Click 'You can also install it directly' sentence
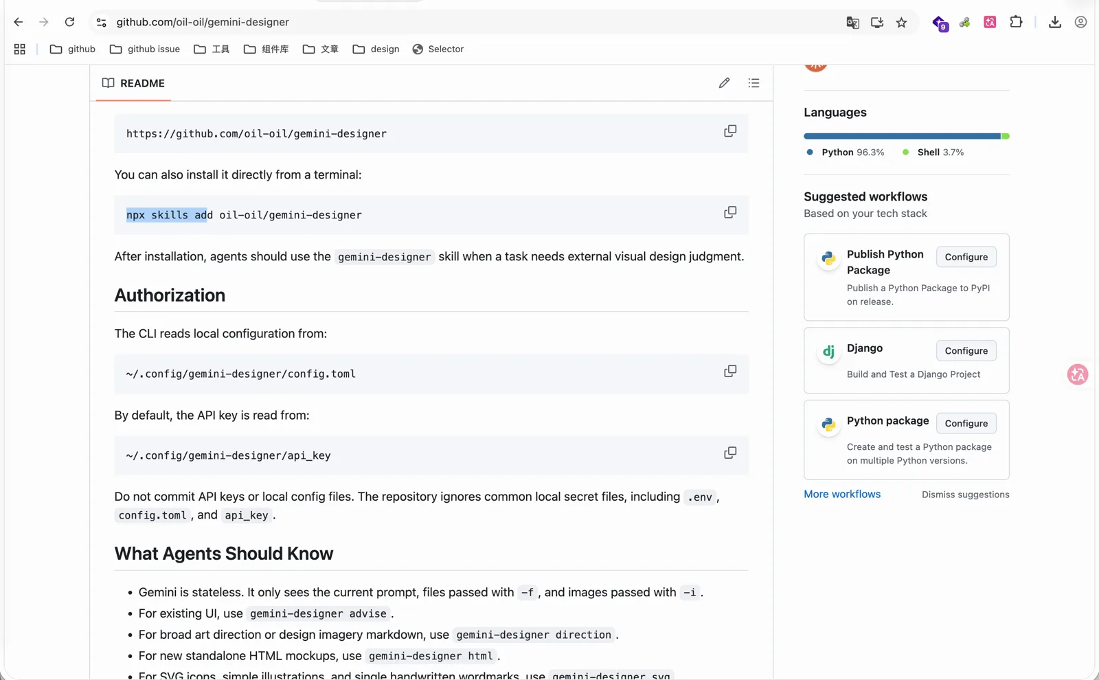The width and height of the screenshot is (1099, 680). tap(238, 174)
